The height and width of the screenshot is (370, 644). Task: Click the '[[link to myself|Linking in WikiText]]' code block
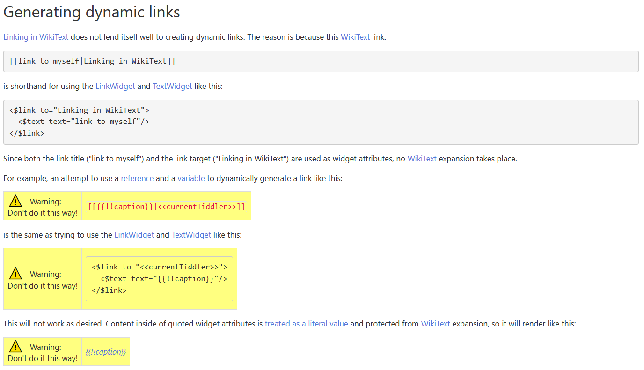pos(321,61)
